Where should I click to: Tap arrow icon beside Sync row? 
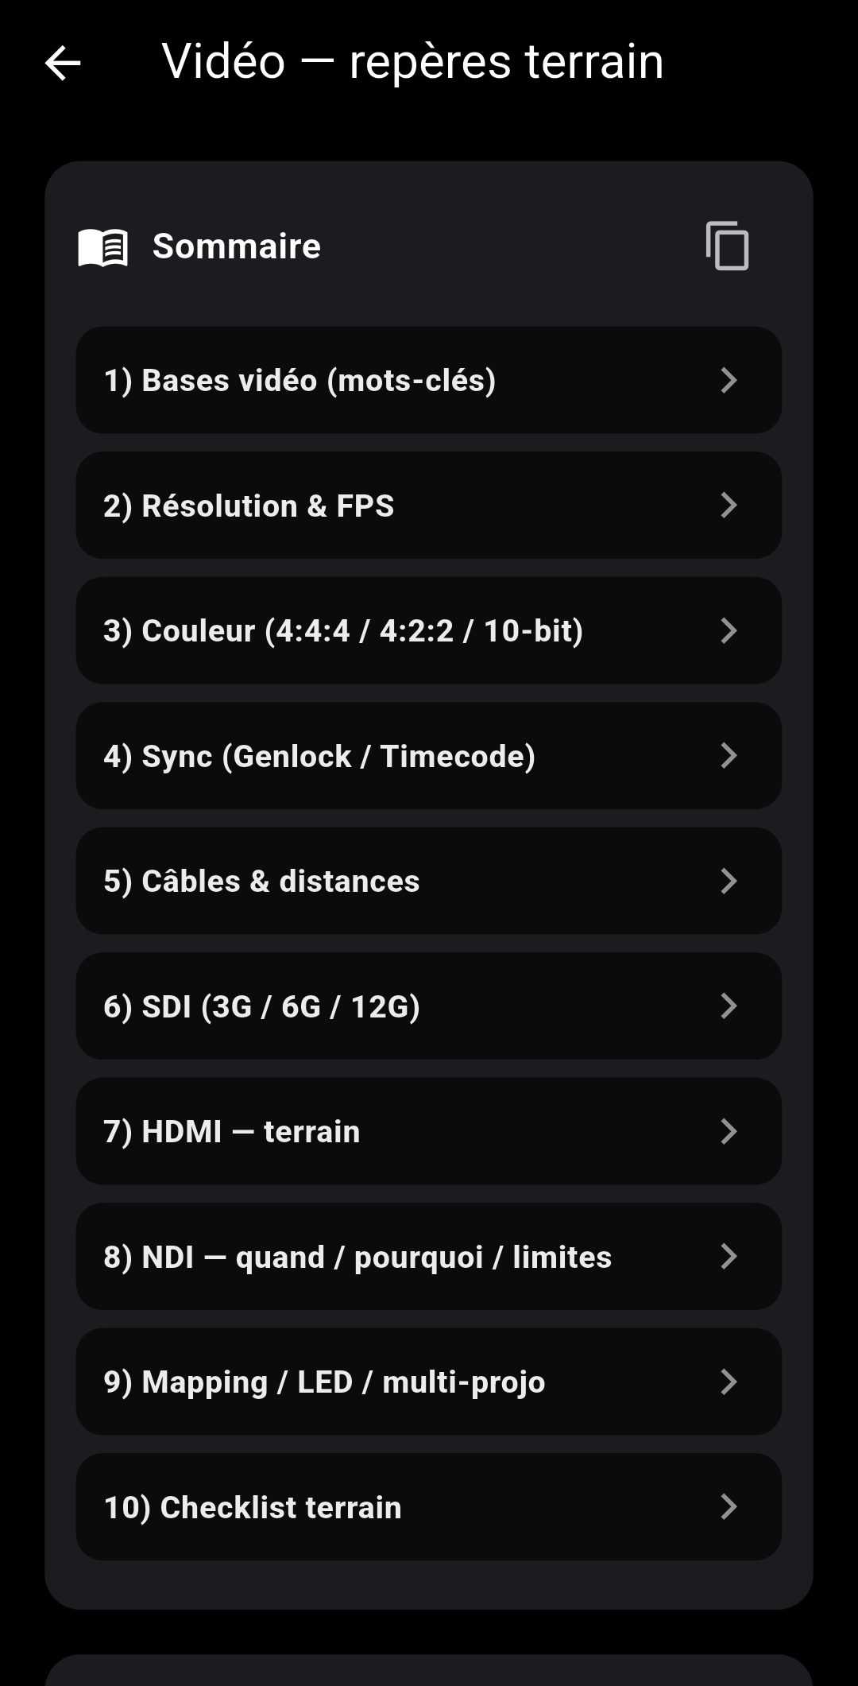729,756
